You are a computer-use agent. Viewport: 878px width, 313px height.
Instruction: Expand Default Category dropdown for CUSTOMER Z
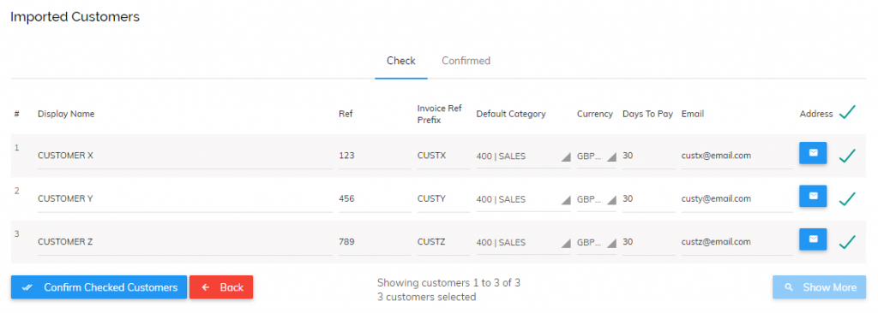[523, 243]
